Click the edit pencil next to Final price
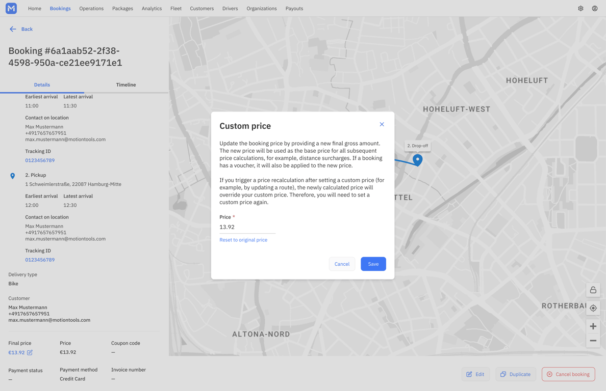The image size is (606, 391). click(x=30, y=352)
